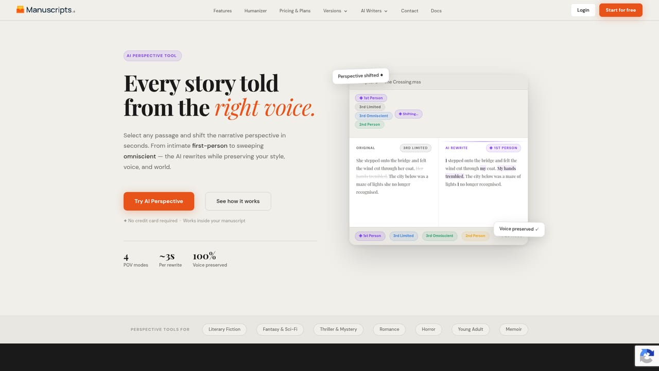Choose the Thriller & Mystery genre pill

338,329
